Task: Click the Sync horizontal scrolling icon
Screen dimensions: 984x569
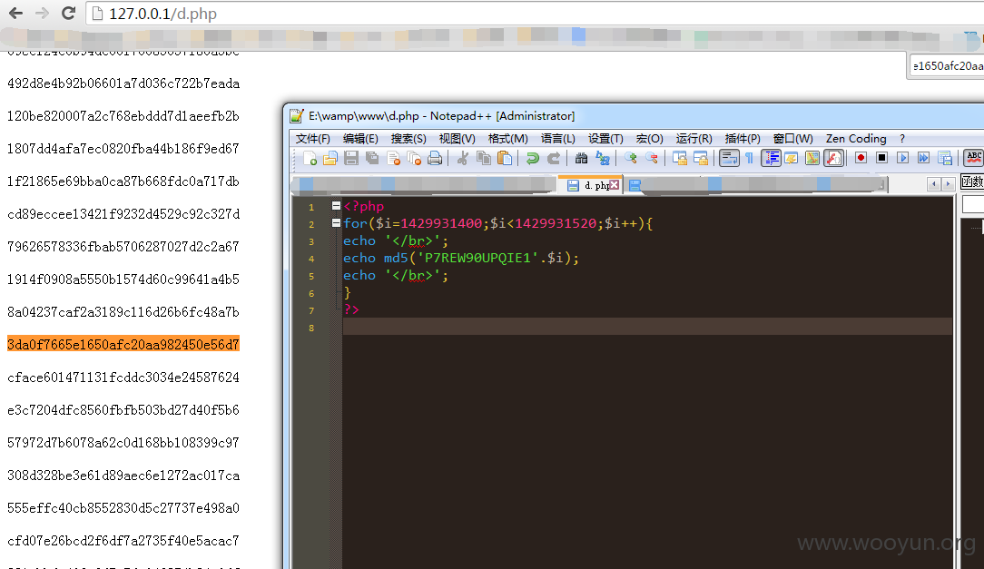Action: [701, 158]
